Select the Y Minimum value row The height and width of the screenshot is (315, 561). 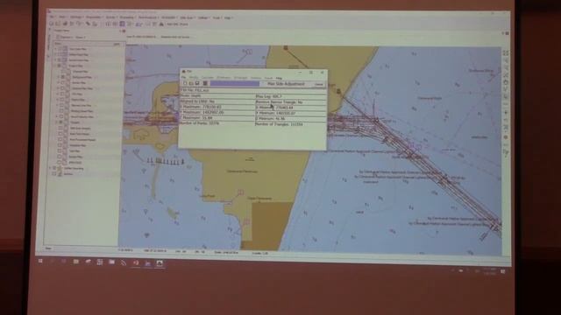[x=290, y=113]
